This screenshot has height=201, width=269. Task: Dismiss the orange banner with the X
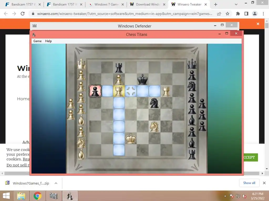pos(258,24)
